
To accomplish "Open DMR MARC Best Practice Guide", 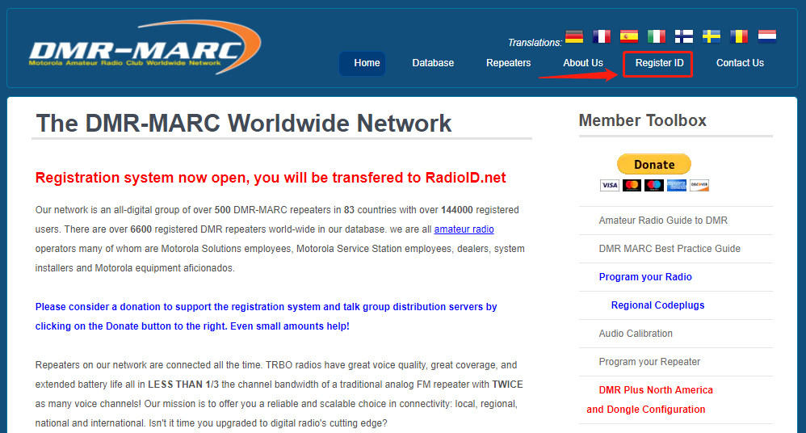I will coord(670,249).
